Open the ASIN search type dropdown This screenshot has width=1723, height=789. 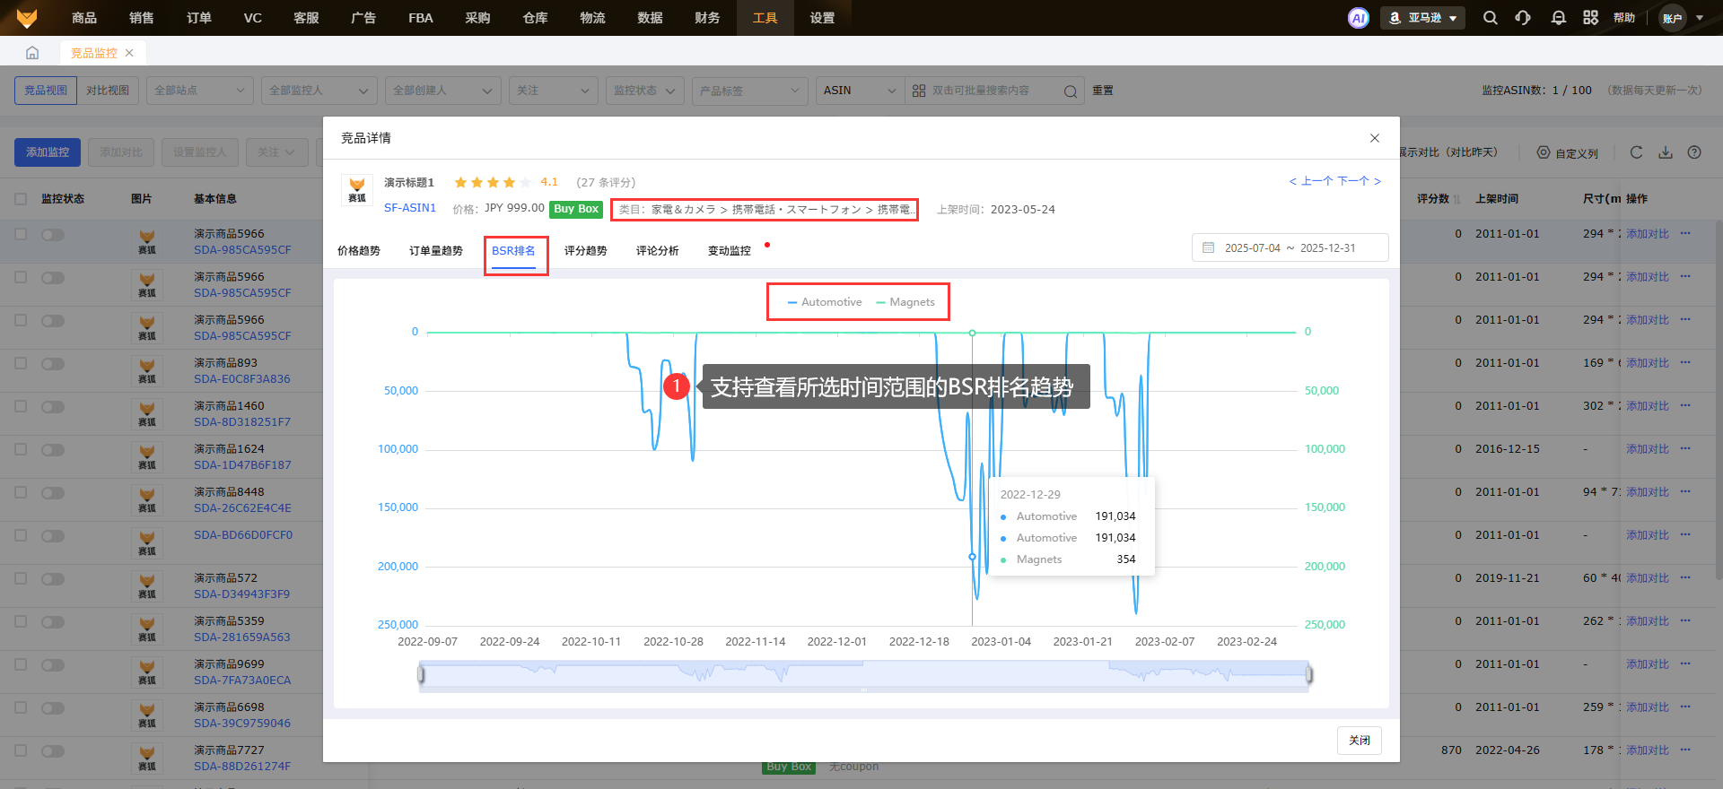pos(860,91)
